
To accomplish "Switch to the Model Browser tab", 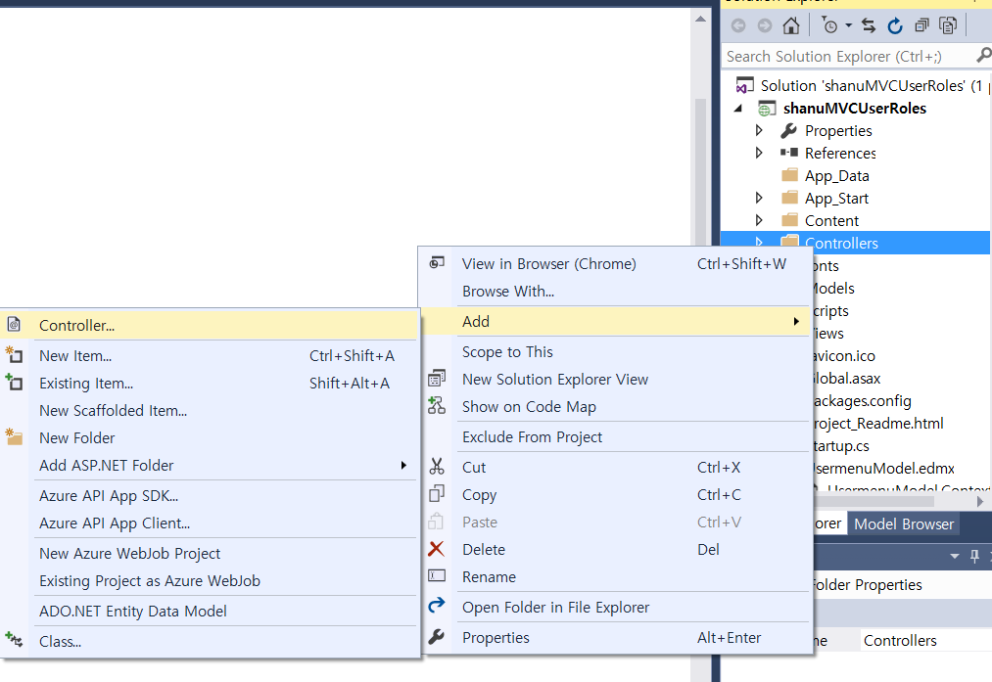I will coord(904,524).
